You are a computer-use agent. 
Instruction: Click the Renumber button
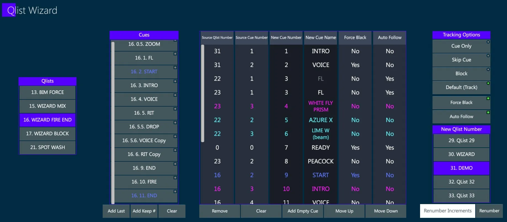[489, 211]
